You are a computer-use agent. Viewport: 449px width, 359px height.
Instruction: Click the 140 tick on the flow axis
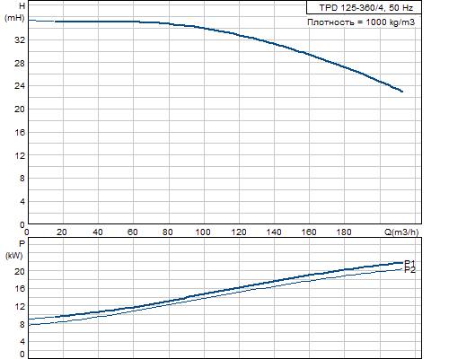pyautogui.click(x=274, y=232)
